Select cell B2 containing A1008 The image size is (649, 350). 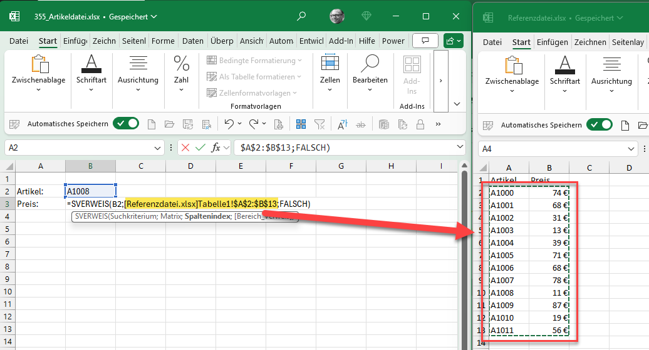[x=90, y=192]
